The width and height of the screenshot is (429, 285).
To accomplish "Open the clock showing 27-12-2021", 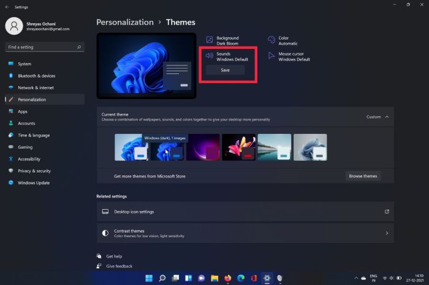I will pos(415,278).
